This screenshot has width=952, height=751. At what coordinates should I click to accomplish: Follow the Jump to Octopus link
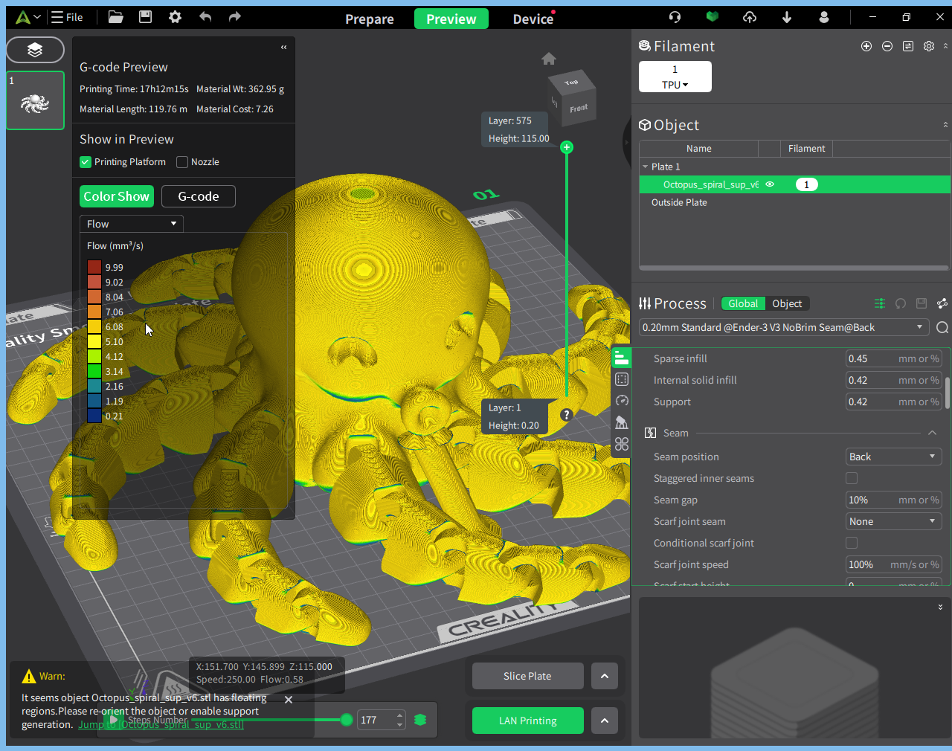click(x=161, y=724)
